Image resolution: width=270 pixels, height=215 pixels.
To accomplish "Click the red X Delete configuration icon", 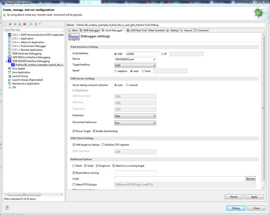I will [25, 24].
